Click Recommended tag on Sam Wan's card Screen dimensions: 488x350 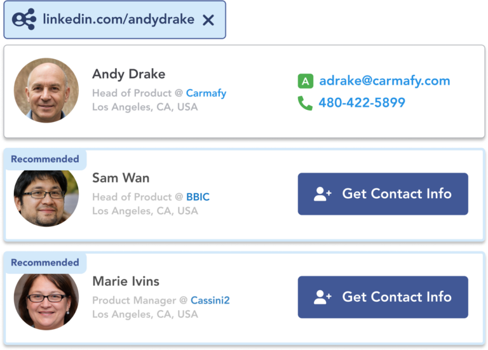(x=45, y=159)
